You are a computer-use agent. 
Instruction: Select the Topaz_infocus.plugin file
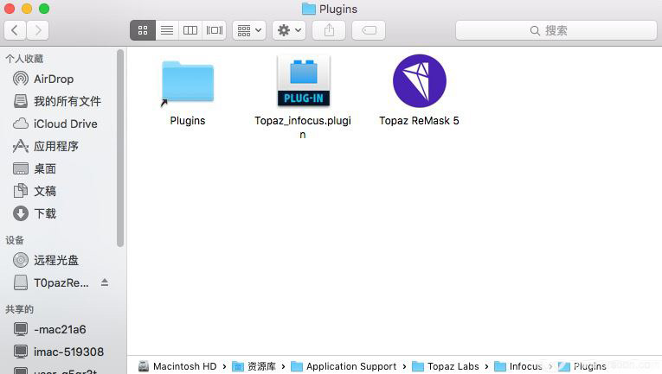[303, 81]
